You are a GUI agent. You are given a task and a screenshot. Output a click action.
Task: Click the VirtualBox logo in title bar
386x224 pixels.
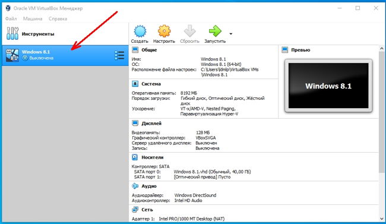8,8
